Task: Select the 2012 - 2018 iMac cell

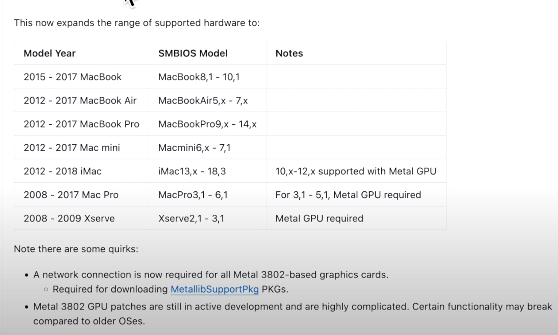Action: point(62,171)
